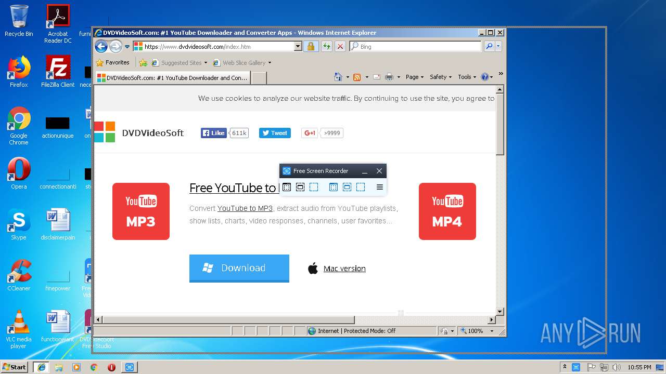Click Opera icon on the taskbar
The image size is (666, 374).
pyautogui.click(x=111, y=367)
